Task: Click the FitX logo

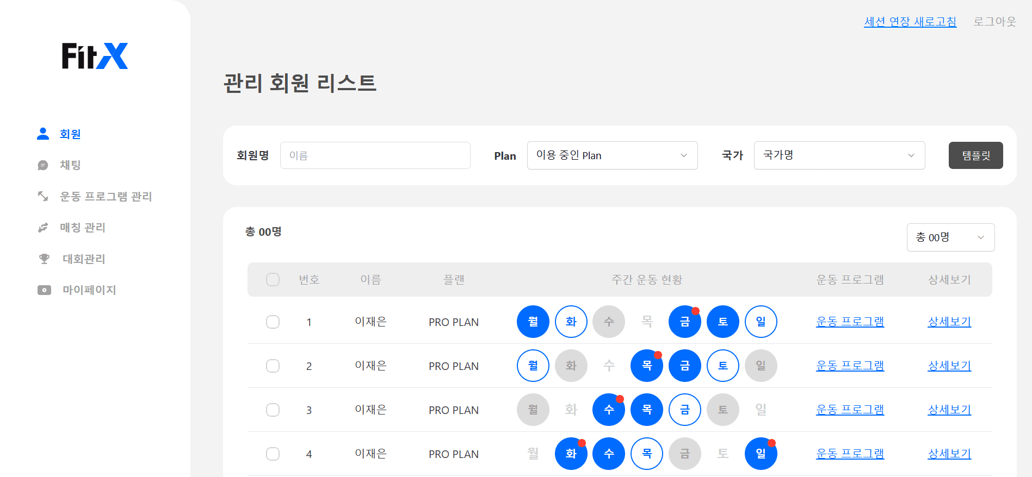Action: click(95, 56)
